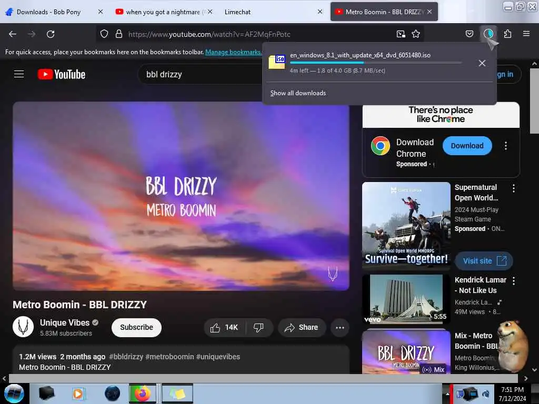Open options for Kendrick Lamar video
This screenshot has height=404, width=539.
514,281
